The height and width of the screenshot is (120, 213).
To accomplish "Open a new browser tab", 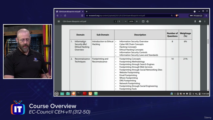I will click(x=87, y=12).
